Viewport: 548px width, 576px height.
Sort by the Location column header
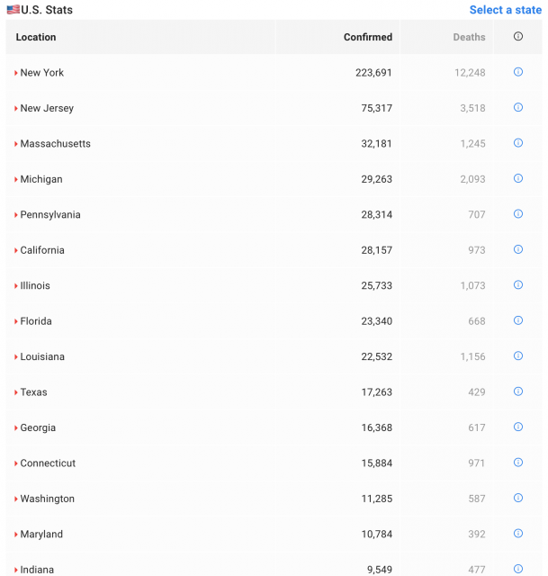pyautogui.click(x=36, y=37)
